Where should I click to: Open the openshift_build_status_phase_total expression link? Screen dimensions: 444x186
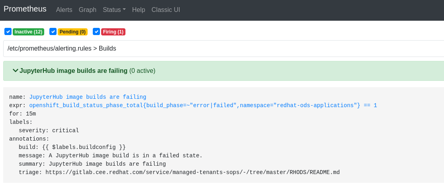coord(203,105)
